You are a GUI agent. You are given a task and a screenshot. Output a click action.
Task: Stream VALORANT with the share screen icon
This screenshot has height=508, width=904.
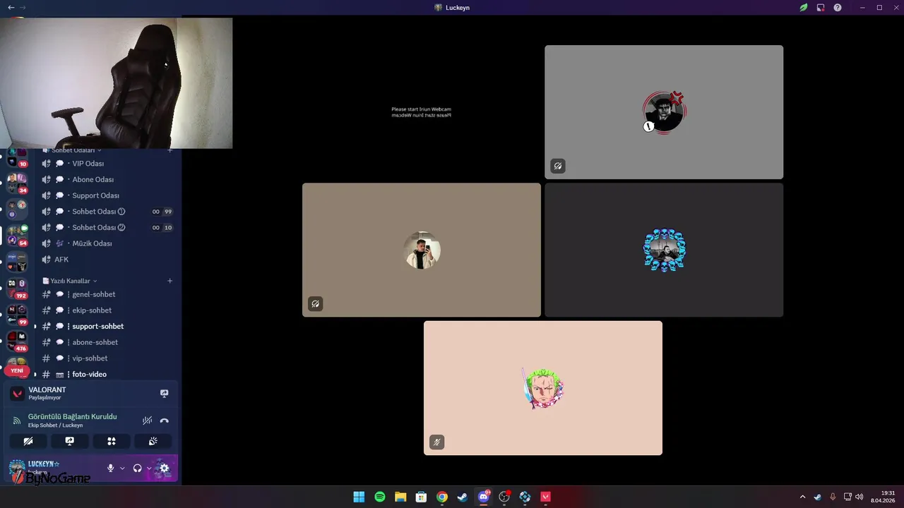click(165, 394)
